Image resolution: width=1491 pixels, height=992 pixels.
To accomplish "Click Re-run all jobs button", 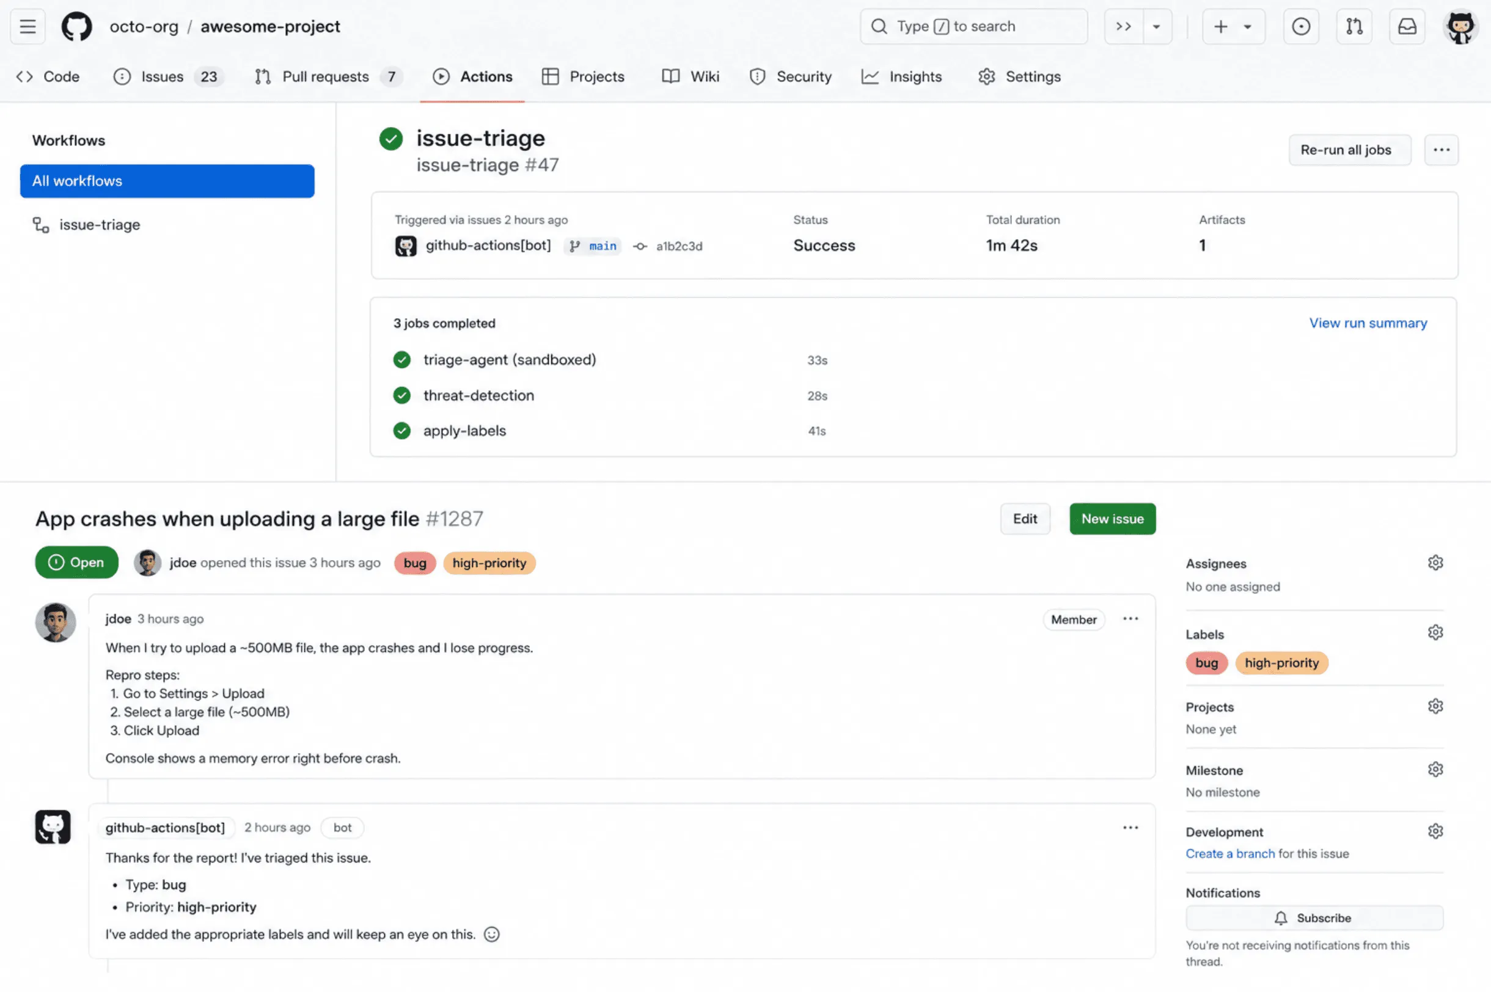I will (x=1349, y=150).
